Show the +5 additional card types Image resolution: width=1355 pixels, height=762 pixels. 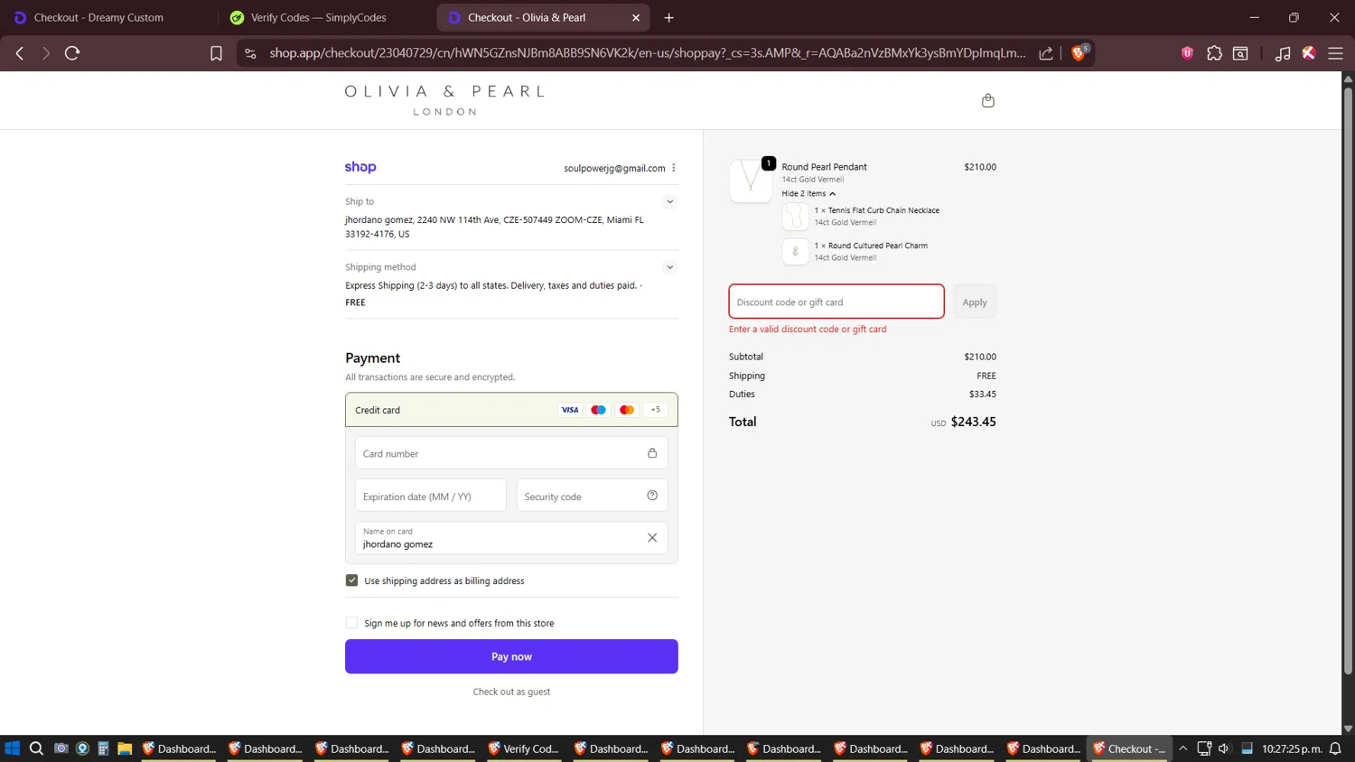tap(656, 410)
